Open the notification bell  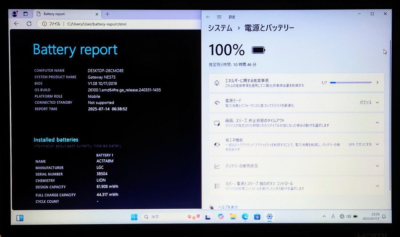pyautogui.click(x=384, y=217)
